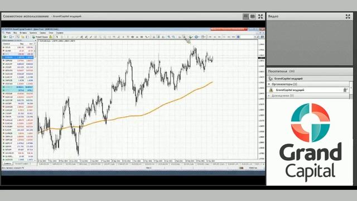The width and height of the screenshot is (357, 201).
Task: Switch chart to bar chart style
Action: coord(154,37)
